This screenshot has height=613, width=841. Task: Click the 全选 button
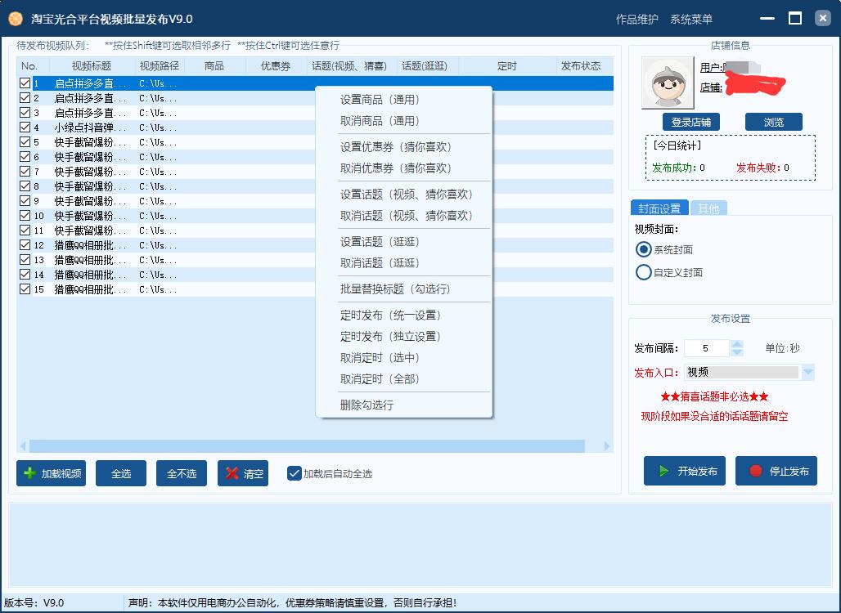tap(121, 473)
